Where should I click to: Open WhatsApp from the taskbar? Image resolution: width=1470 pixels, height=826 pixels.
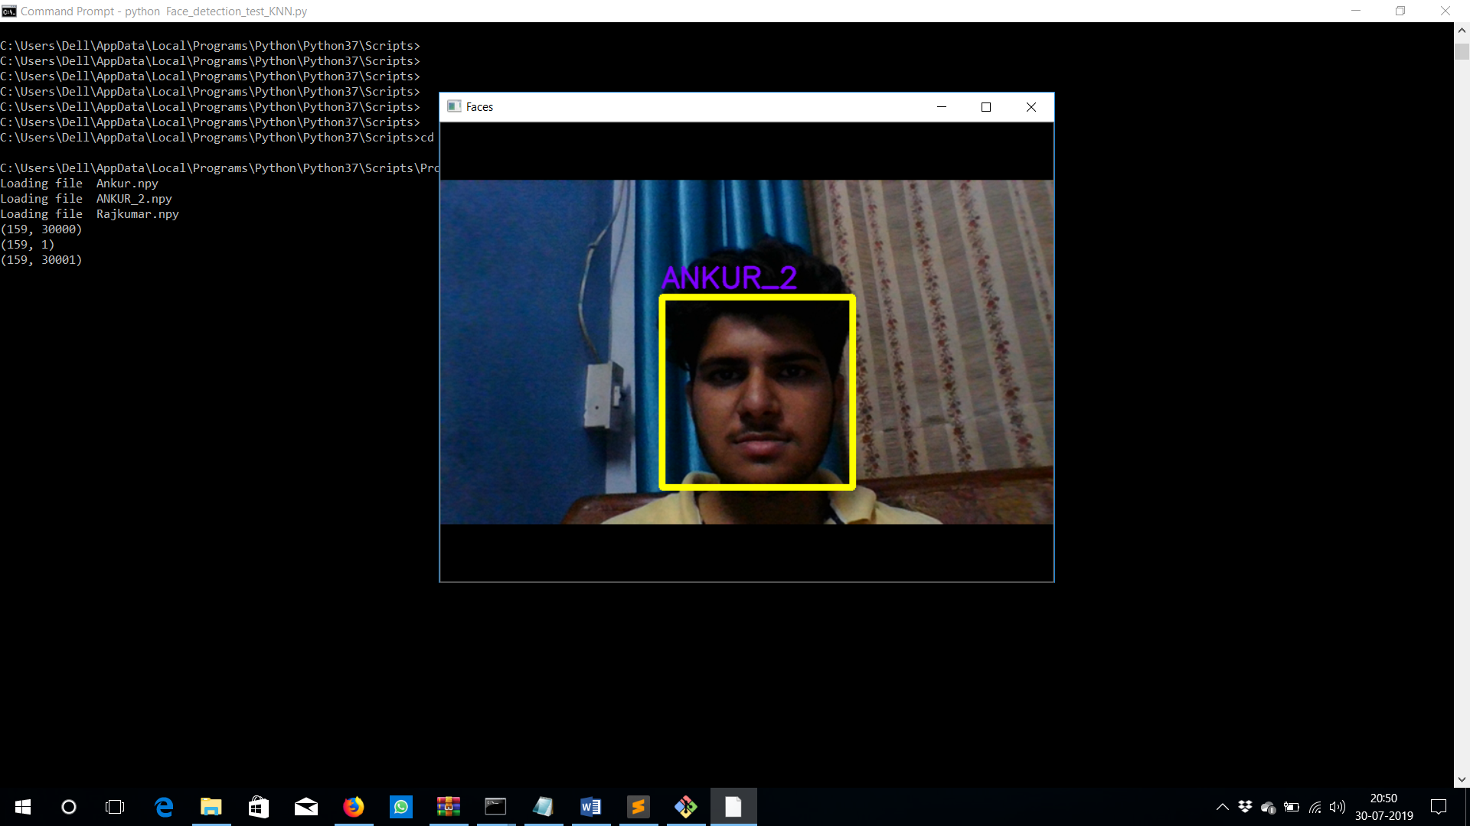point(401,807)
